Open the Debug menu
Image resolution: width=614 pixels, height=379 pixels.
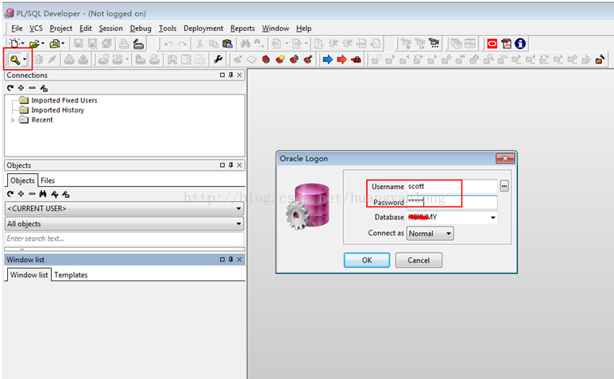tap(141, 28)
